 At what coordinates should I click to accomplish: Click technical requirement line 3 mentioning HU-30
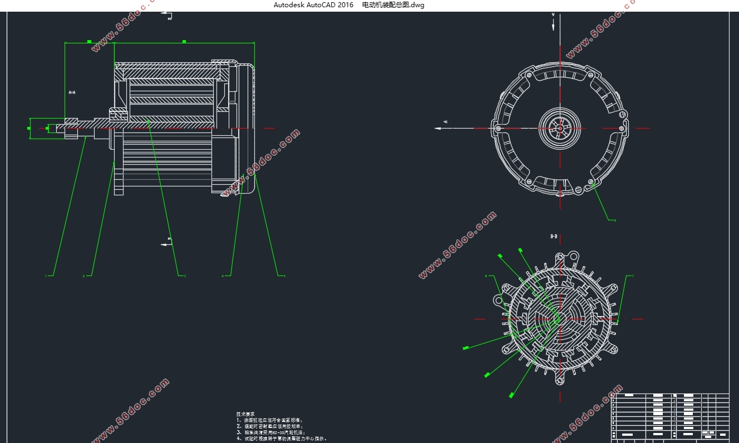[x=269, y=432]
